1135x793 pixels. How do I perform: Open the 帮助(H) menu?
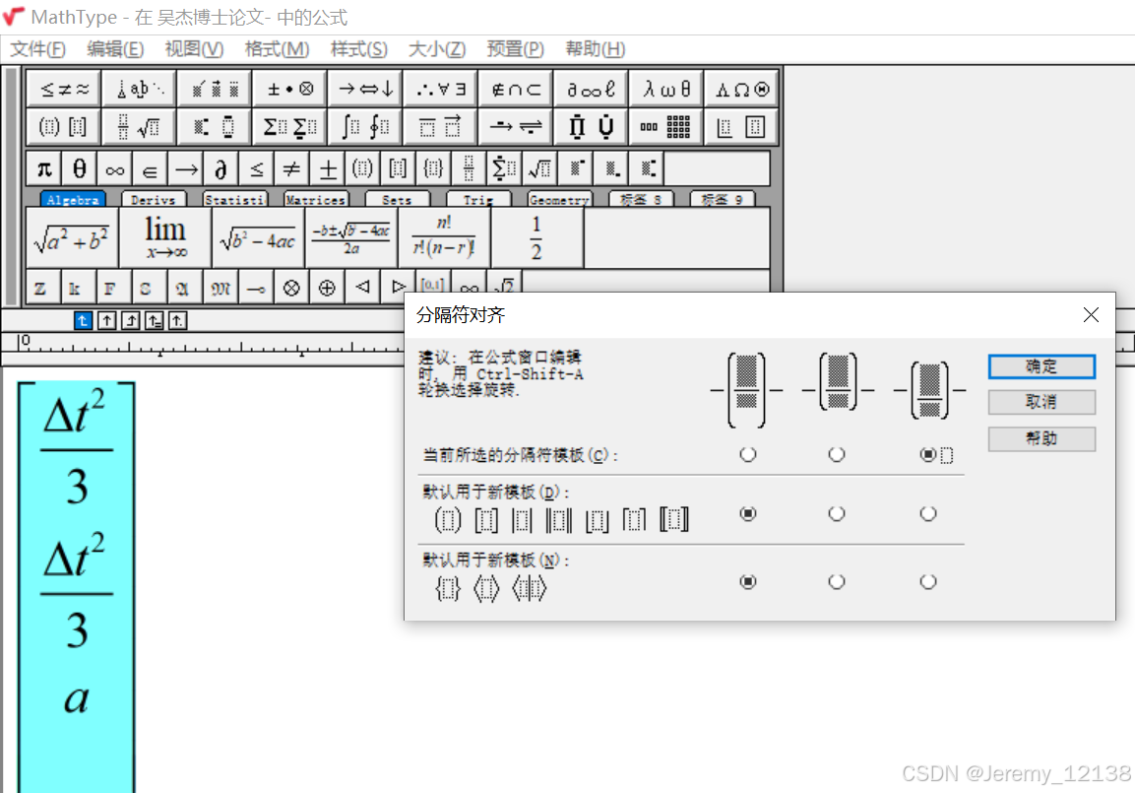(595, 49)
